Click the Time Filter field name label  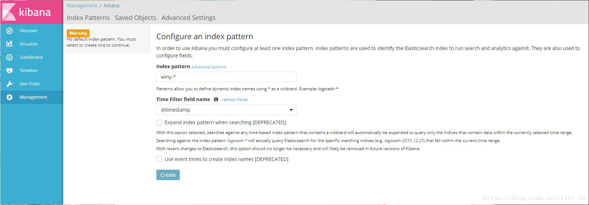tap(183, 99)
